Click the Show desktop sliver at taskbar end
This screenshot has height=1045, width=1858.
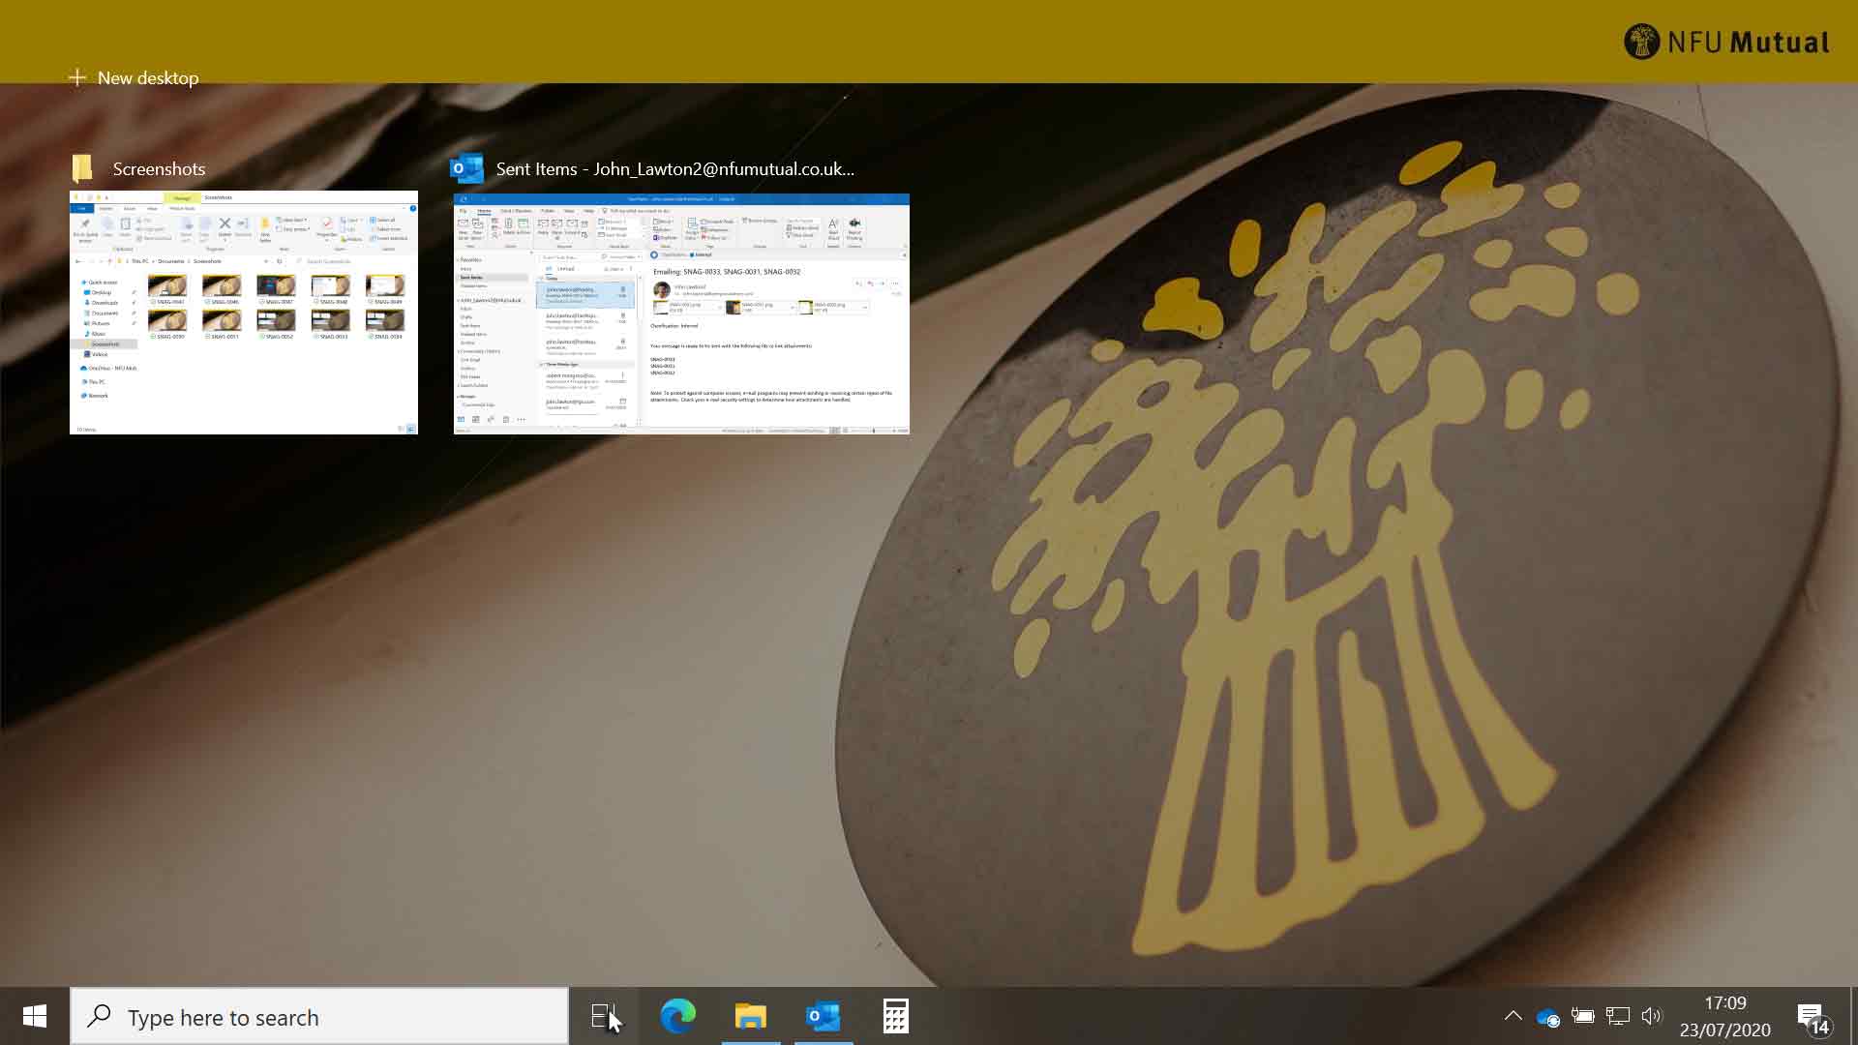coord(1853,1016)
